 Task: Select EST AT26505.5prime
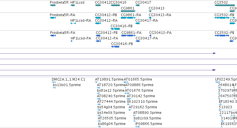(x=112, y=118)
